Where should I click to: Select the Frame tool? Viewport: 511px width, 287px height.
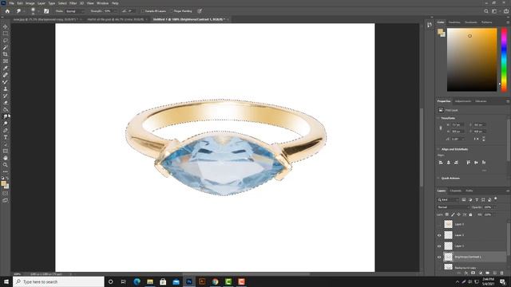point(6,61)
